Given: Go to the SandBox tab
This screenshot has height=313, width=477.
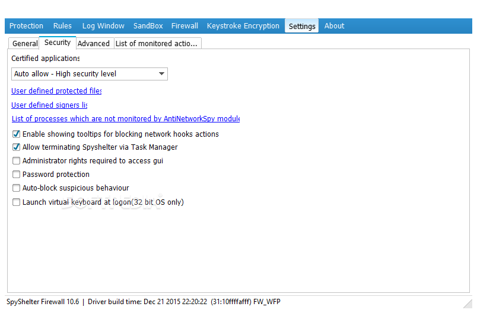Looking at the screenshot, I should point(148,26).
